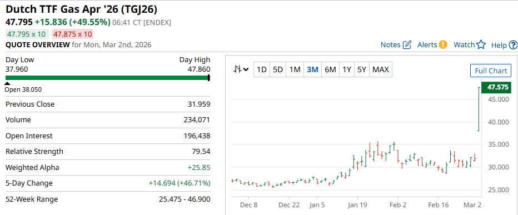Screen dimensions: 518x215
Task: Open the Help question mark icon
Action: tap(513, 45)
